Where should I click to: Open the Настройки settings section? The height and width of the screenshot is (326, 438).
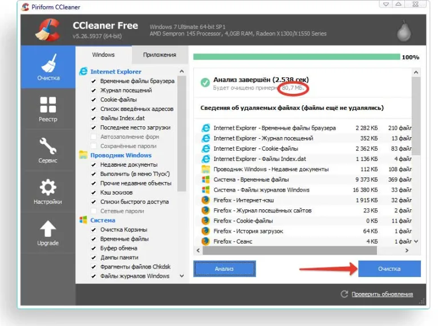pos(48,191)
